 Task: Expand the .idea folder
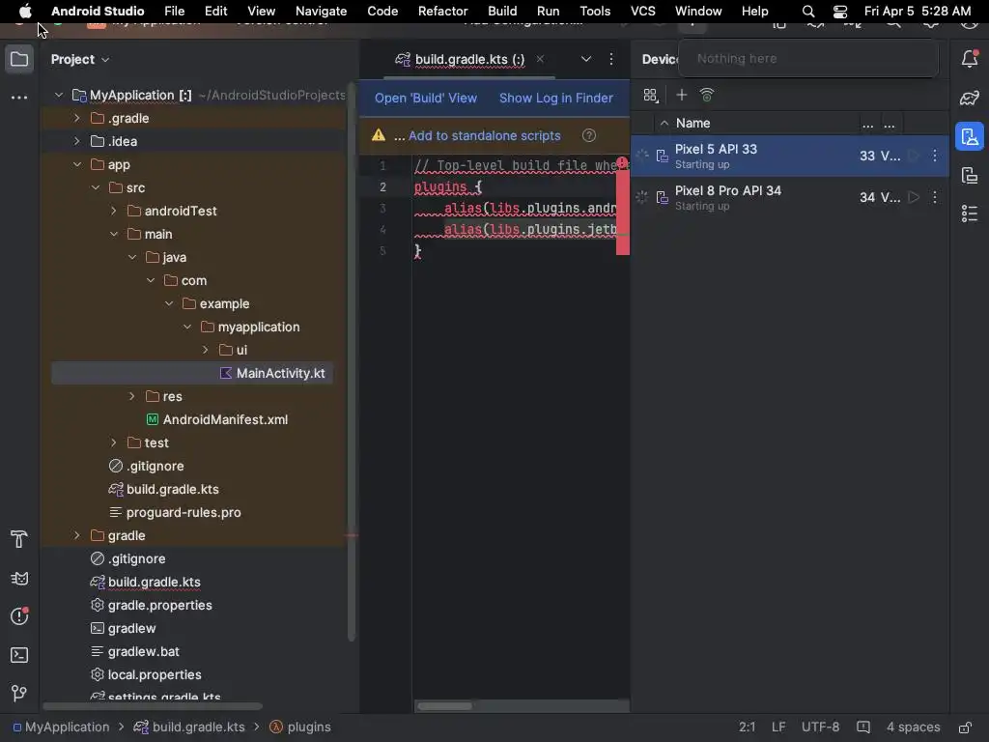coord(77,141)
